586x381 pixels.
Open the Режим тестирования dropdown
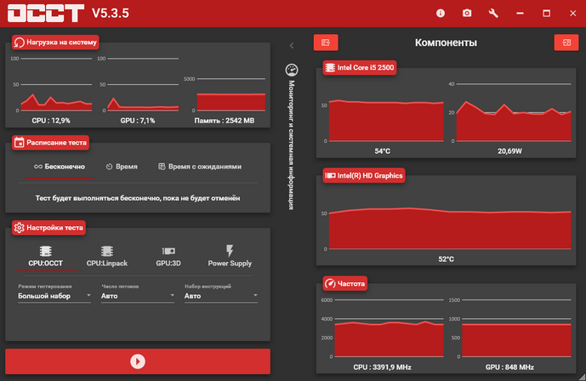click(54, 296)
